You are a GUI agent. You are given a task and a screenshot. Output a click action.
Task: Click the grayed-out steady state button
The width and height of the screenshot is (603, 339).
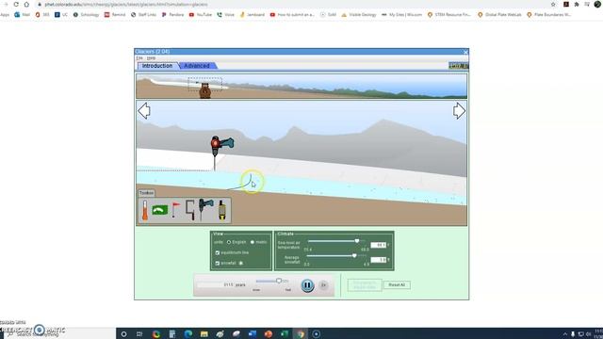tap(365, 284)
